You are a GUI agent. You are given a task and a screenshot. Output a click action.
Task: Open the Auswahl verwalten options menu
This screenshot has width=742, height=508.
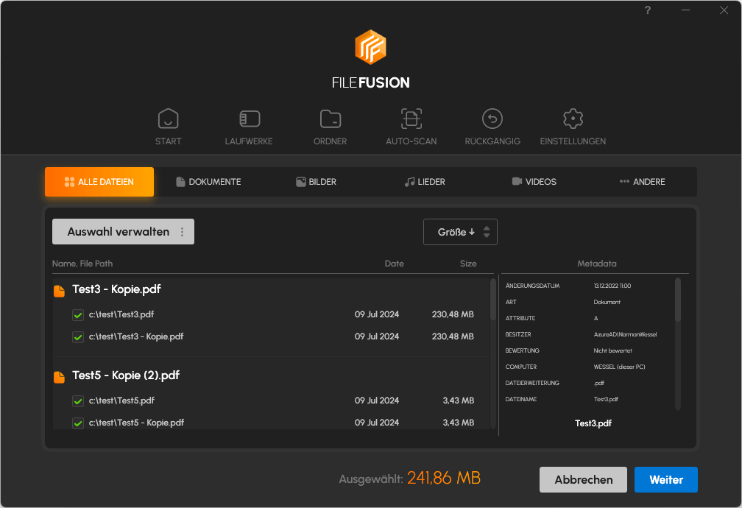click(x=183, y=231)
